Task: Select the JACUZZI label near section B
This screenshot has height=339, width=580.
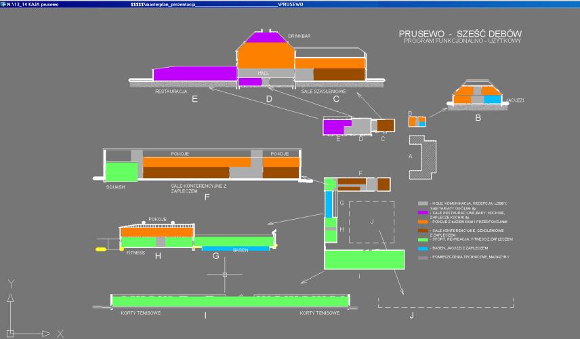Action: coord(515,100)
